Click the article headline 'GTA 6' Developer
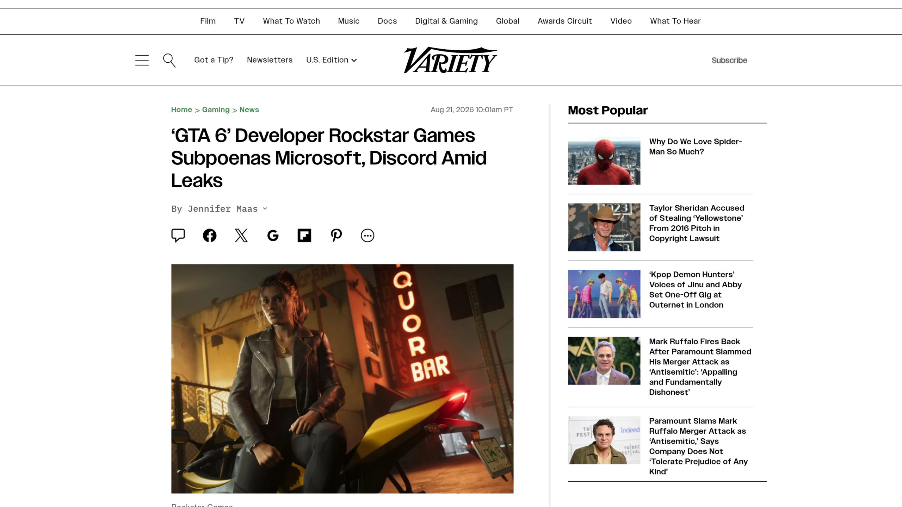The image size is (902, 507). tap(329, 158)
